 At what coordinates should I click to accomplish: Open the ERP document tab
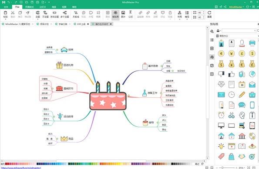coord(81,24)
